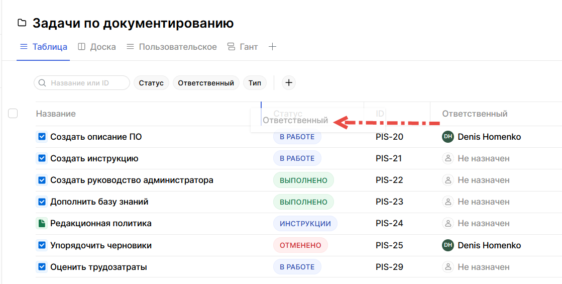Open the task Дополнить базу знаний
Image resolution: width=562 pixels, height=284 pixels.
(x=99, y=202)
